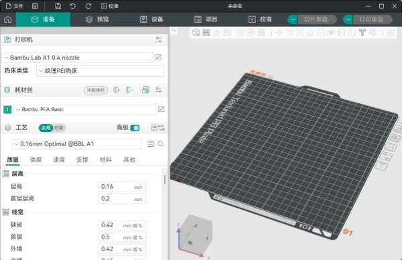Search process settings with magnifier icon
402x260 pixels.
(x=161, y=144)
